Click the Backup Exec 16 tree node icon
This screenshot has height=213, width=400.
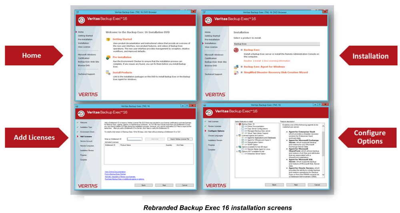(x=240, y=124)
